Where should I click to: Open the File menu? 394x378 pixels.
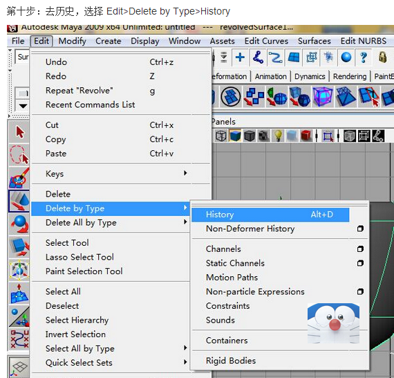[18, 41]
